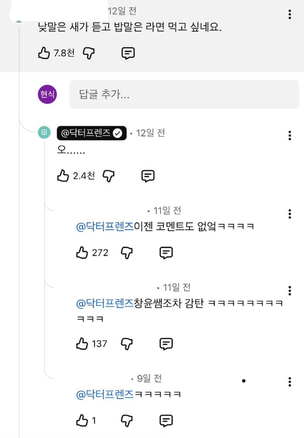304x438 pixels.
Task: Open more options for the 오...... reply
Action: click(290, 135)
